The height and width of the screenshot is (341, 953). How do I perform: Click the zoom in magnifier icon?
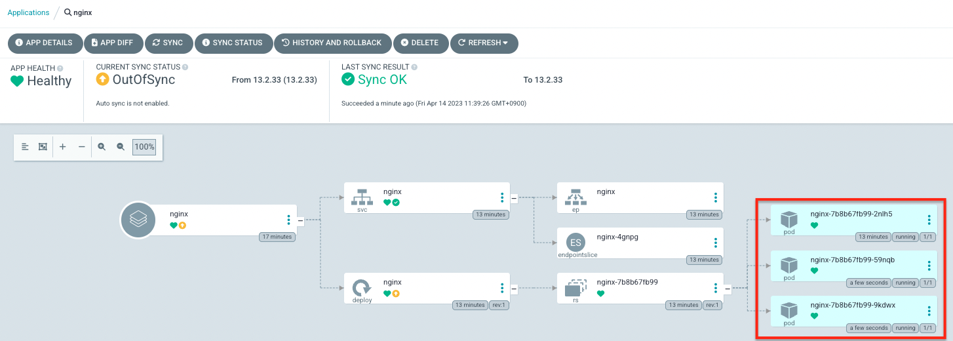[x=102, y=147]
